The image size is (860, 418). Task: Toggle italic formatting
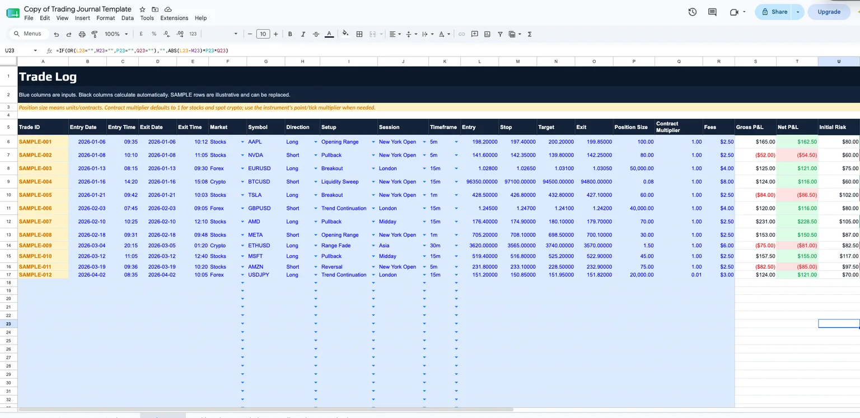tap(303, 34)
